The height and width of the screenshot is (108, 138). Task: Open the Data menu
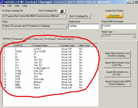click(x=17, y=6)
